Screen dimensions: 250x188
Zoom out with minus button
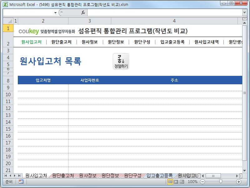tap(202, 182)
